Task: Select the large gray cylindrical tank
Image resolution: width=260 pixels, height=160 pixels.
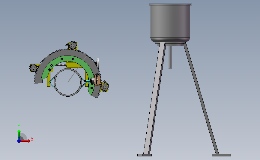Action: tap(170, 23)
